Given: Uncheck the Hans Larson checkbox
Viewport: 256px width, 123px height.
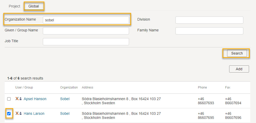Looking at the screenshot, I should tap(9, 113).
